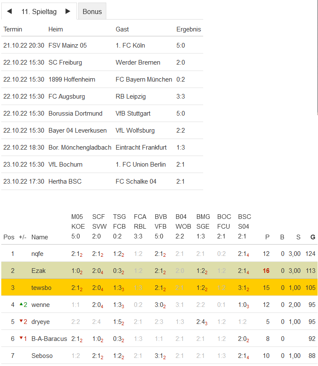
Task: Go to the previous Spieltag with left arrow
Action: pos(9,11)
